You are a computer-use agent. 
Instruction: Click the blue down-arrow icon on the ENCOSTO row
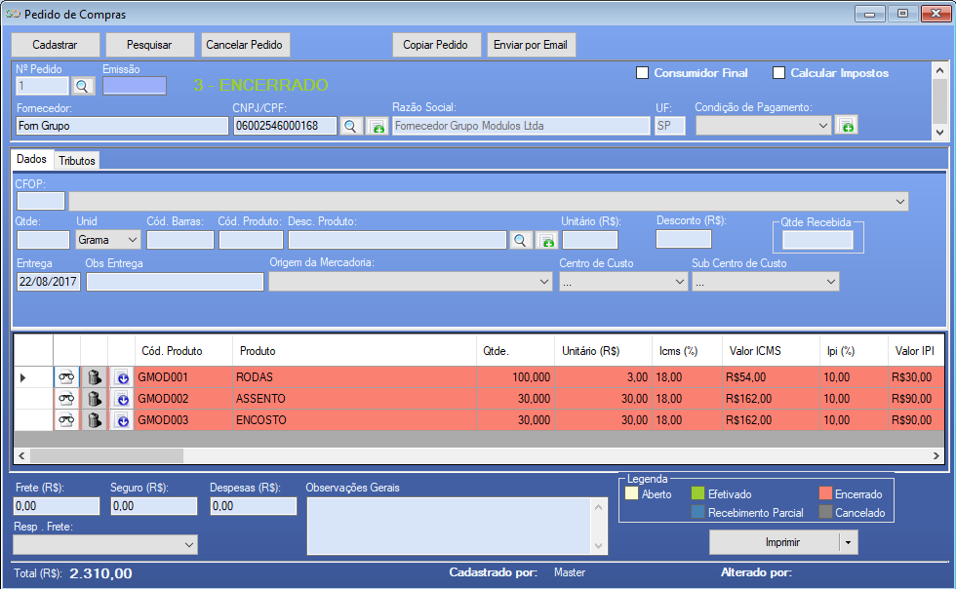click(x=122, y=420)
